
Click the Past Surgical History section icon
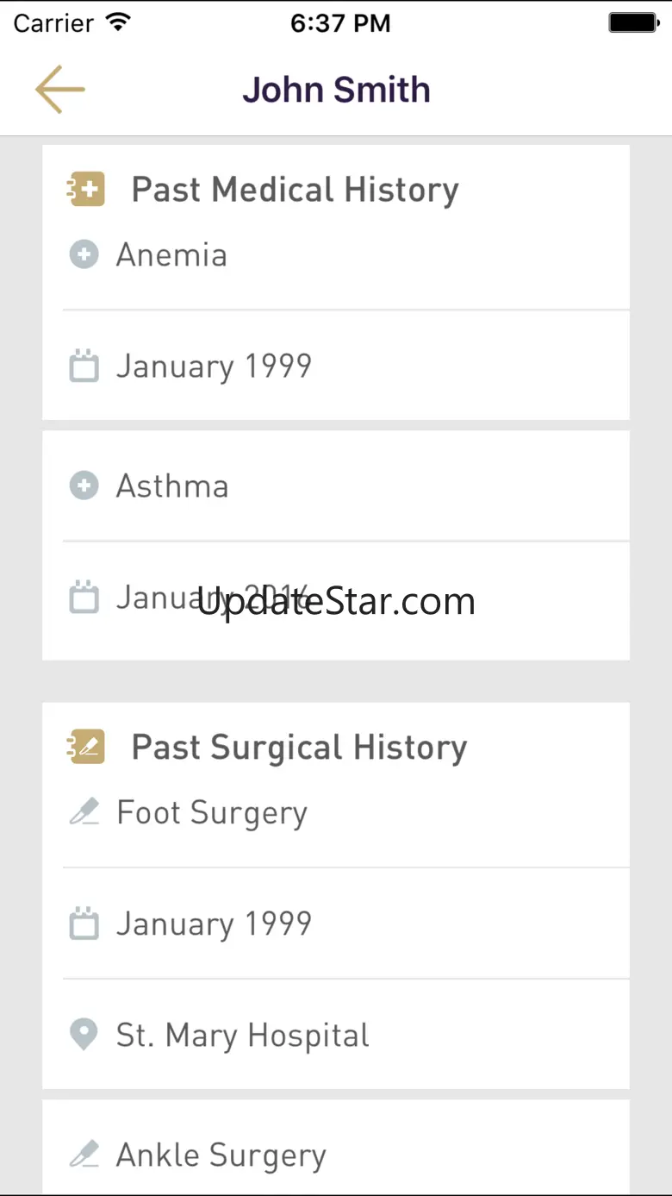tap(85, 747)
